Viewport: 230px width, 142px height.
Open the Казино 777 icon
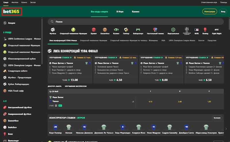tap(116, 31)
